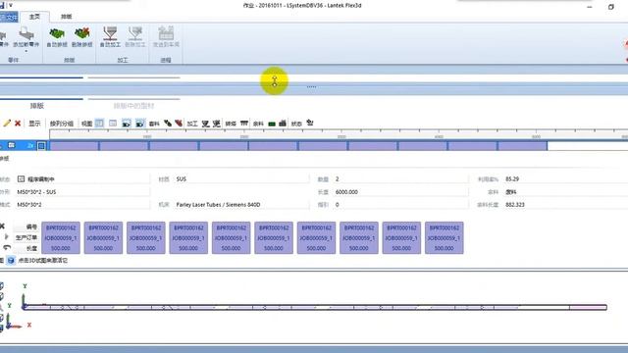628x353 pixels.
Task: Click the greyed 删除加工 delete machining icon
Action: tap(135, 33)
